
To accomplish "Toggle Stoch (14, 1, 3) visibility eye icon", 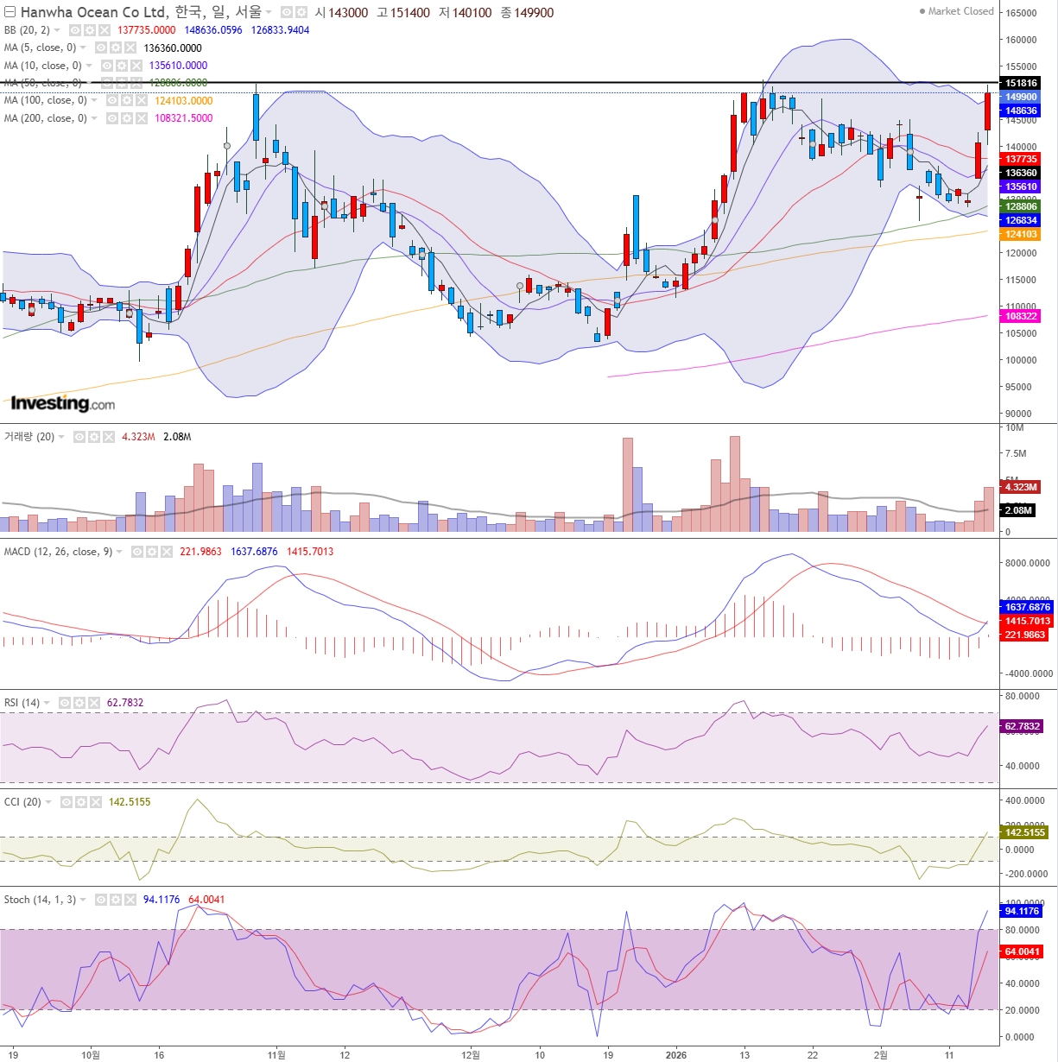I will [101, 900].
